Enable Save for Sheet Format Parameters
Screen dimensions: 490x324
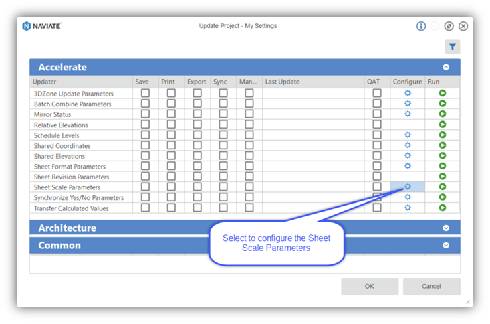tap(145, 165)
